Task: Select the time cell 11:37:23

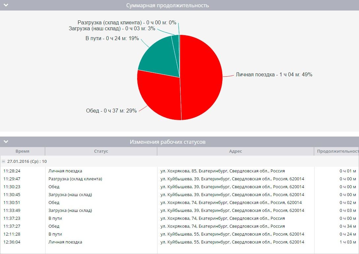Action: (x=12, y=218)
